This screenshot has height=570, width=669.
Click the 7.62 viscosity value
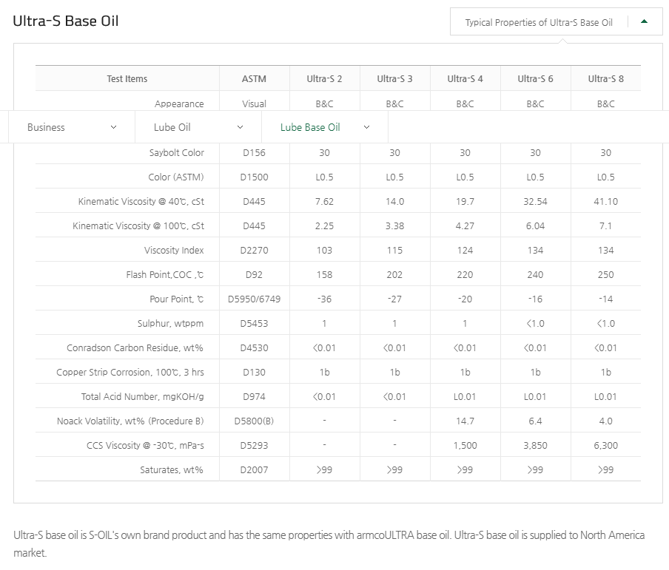[x=324, y=201]
